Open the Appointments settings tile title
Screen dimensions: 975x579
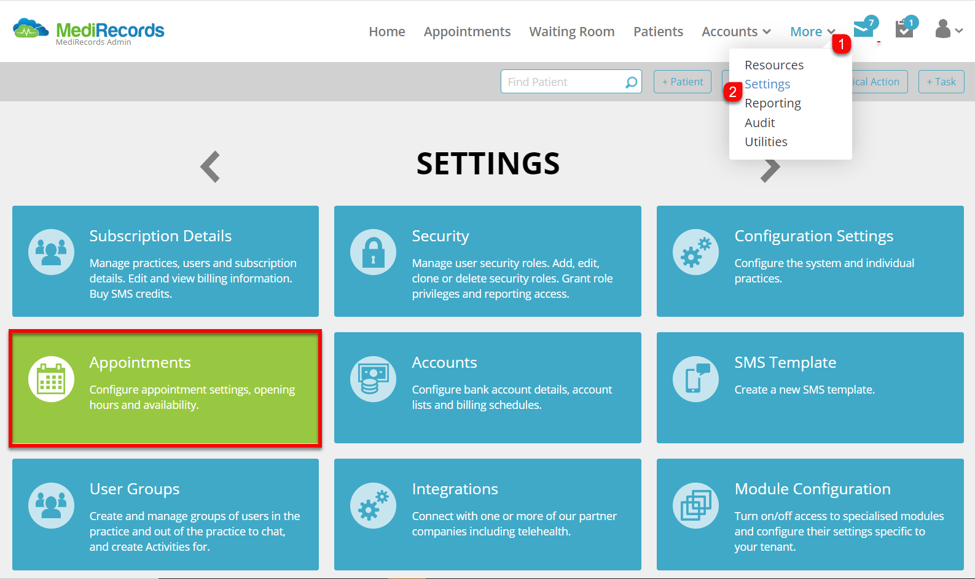click(x=140, y=362)
